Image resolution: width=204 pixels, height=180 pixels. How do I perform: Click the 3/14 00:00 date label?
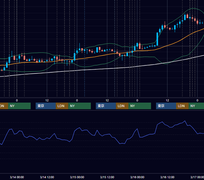17,177
